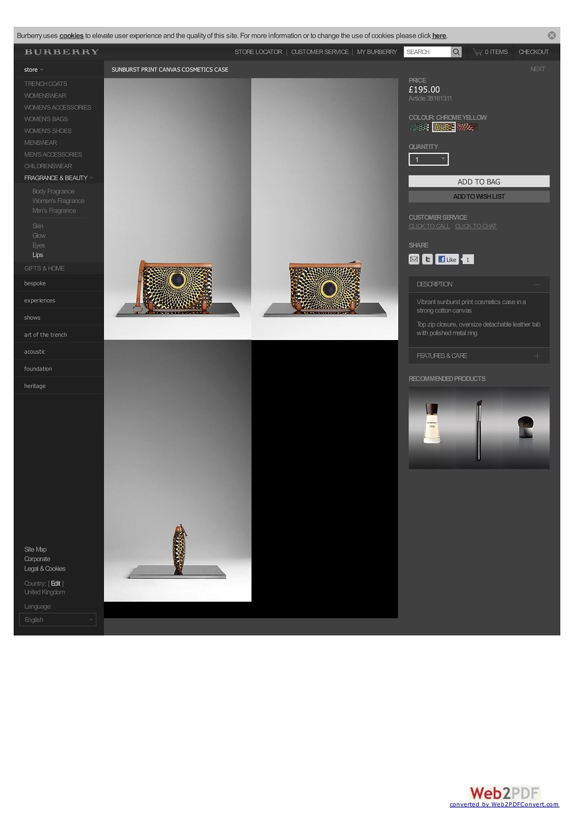Image resolution: width=574 pixels, height=813 pixels.
Task: Click inside the Search field
Action: pyautogui.click(x=428, y=52)
